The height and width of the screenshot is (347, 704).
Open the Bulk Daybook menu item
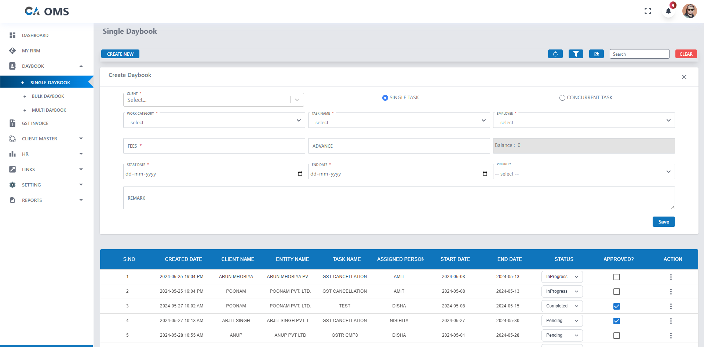[x=48, y=96]
